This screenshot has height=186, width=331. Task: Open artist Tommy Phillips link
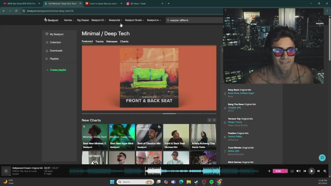pos(235,136)
